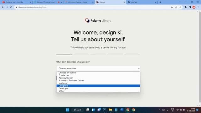
Task: Share this page via address bar icon
Action: point(176,7)
